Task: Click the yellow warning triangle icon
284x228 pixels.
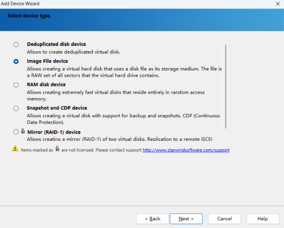Action: (15, 149)
